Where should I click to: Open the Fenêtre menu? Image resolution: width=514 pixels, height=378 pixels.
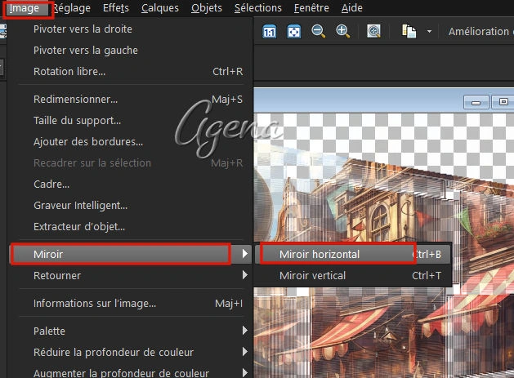311,8
